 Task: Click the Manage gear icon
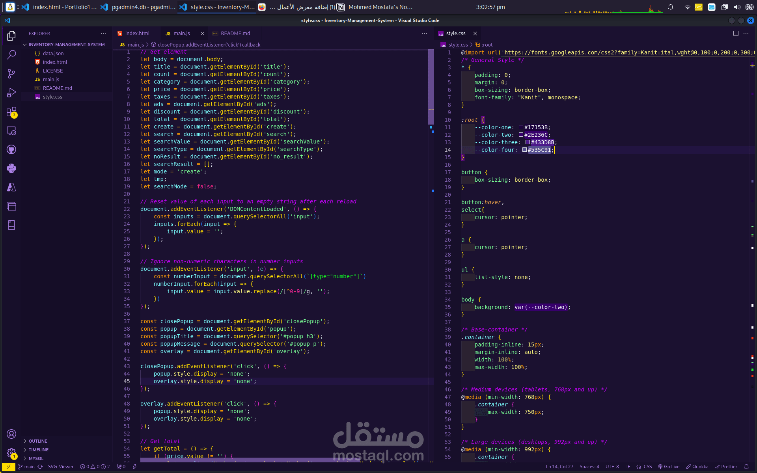tap(11, 453)
